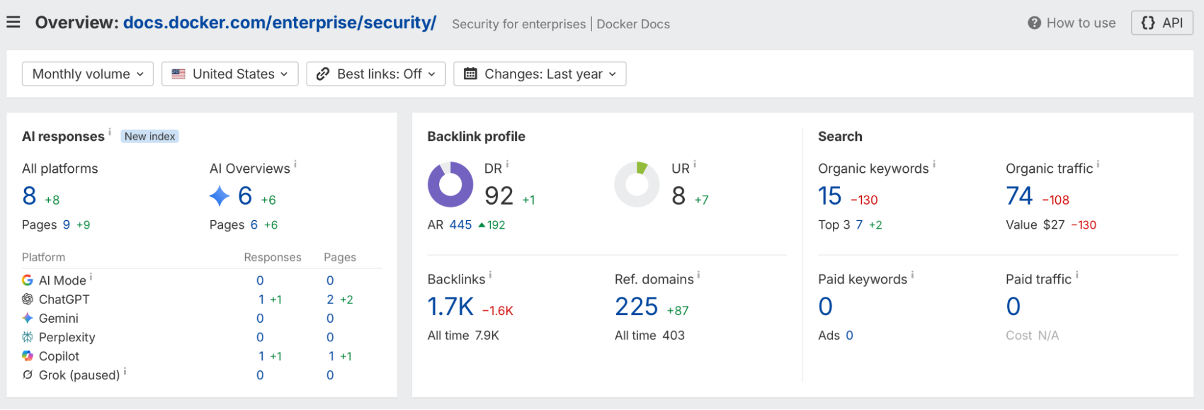Click the calendar icon in Changes filter
Viewport: 1204px width, 410px height.
[x=470, y=74]
